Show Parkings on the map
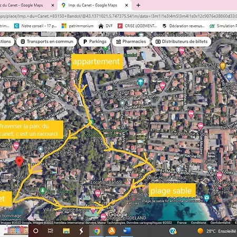Image resolution: width=237 pixels, height=237 pixels. [94, 42]
